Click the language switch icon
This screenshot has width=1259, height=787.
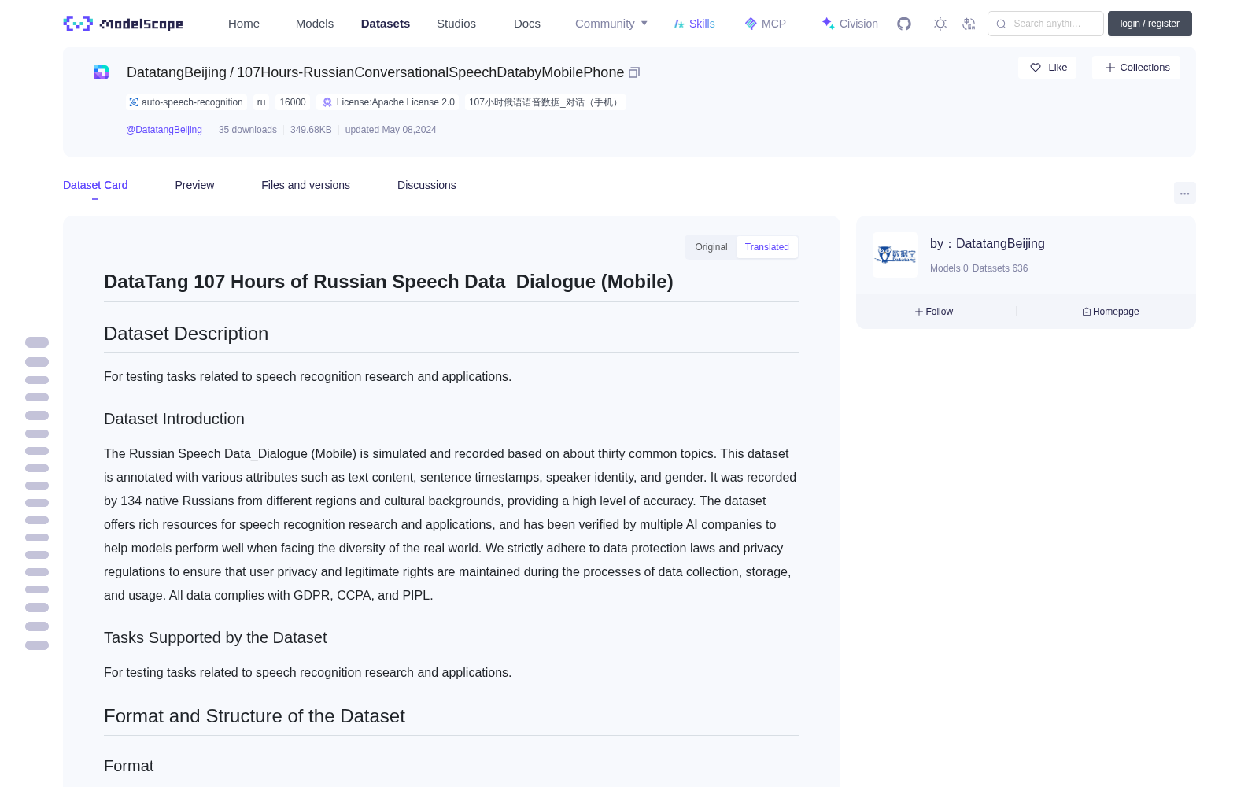[969, 24]
